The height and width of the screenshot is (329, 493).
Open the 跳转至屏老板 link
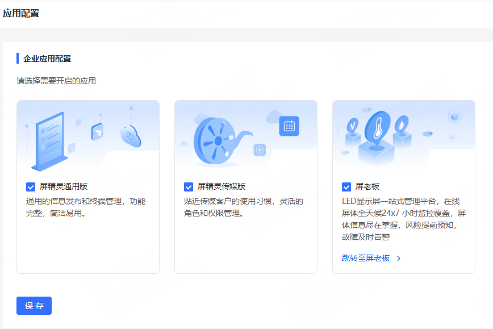tap(366, 258)
